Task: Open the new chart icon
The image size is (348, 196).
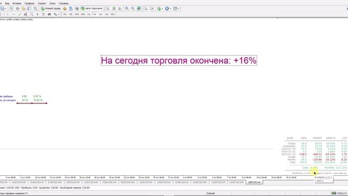Action: point(2,9)
